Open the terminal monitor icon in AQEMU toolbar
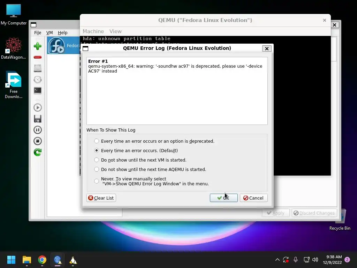Screen dimensions: 357x268 (38, 90)
